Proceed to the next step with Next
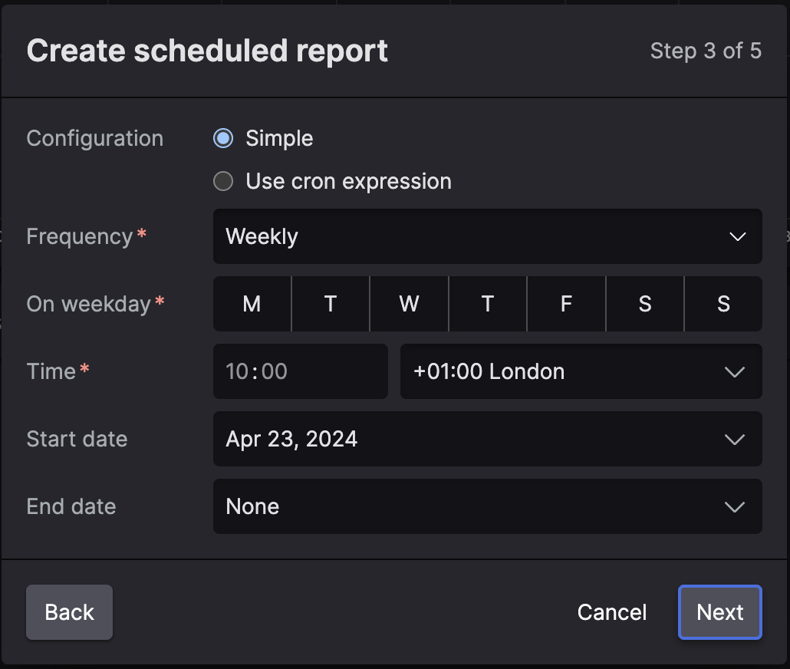The width and height of the screenshot is (790, 669). point(719,612)
